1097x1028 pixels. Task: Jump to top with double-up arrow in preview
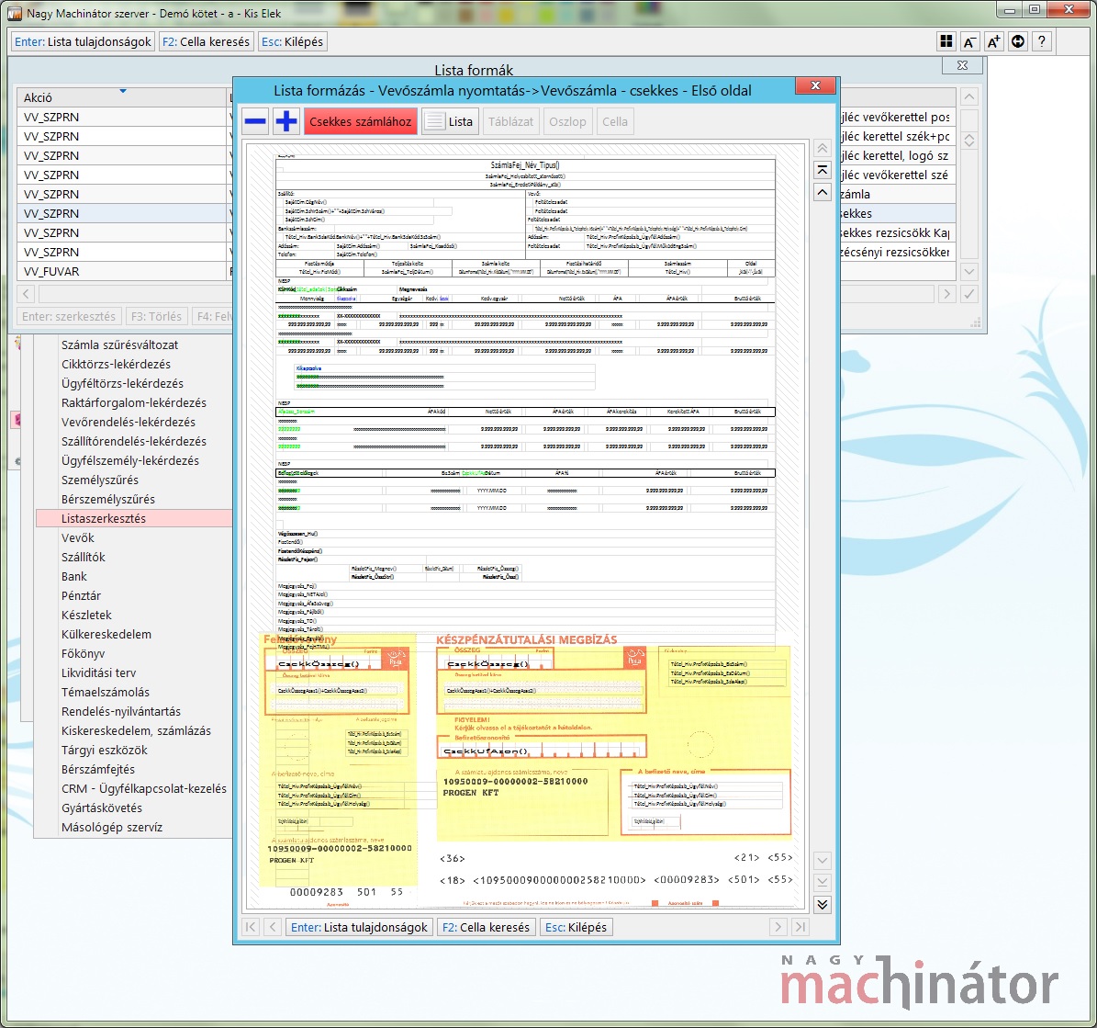(823, 148)
